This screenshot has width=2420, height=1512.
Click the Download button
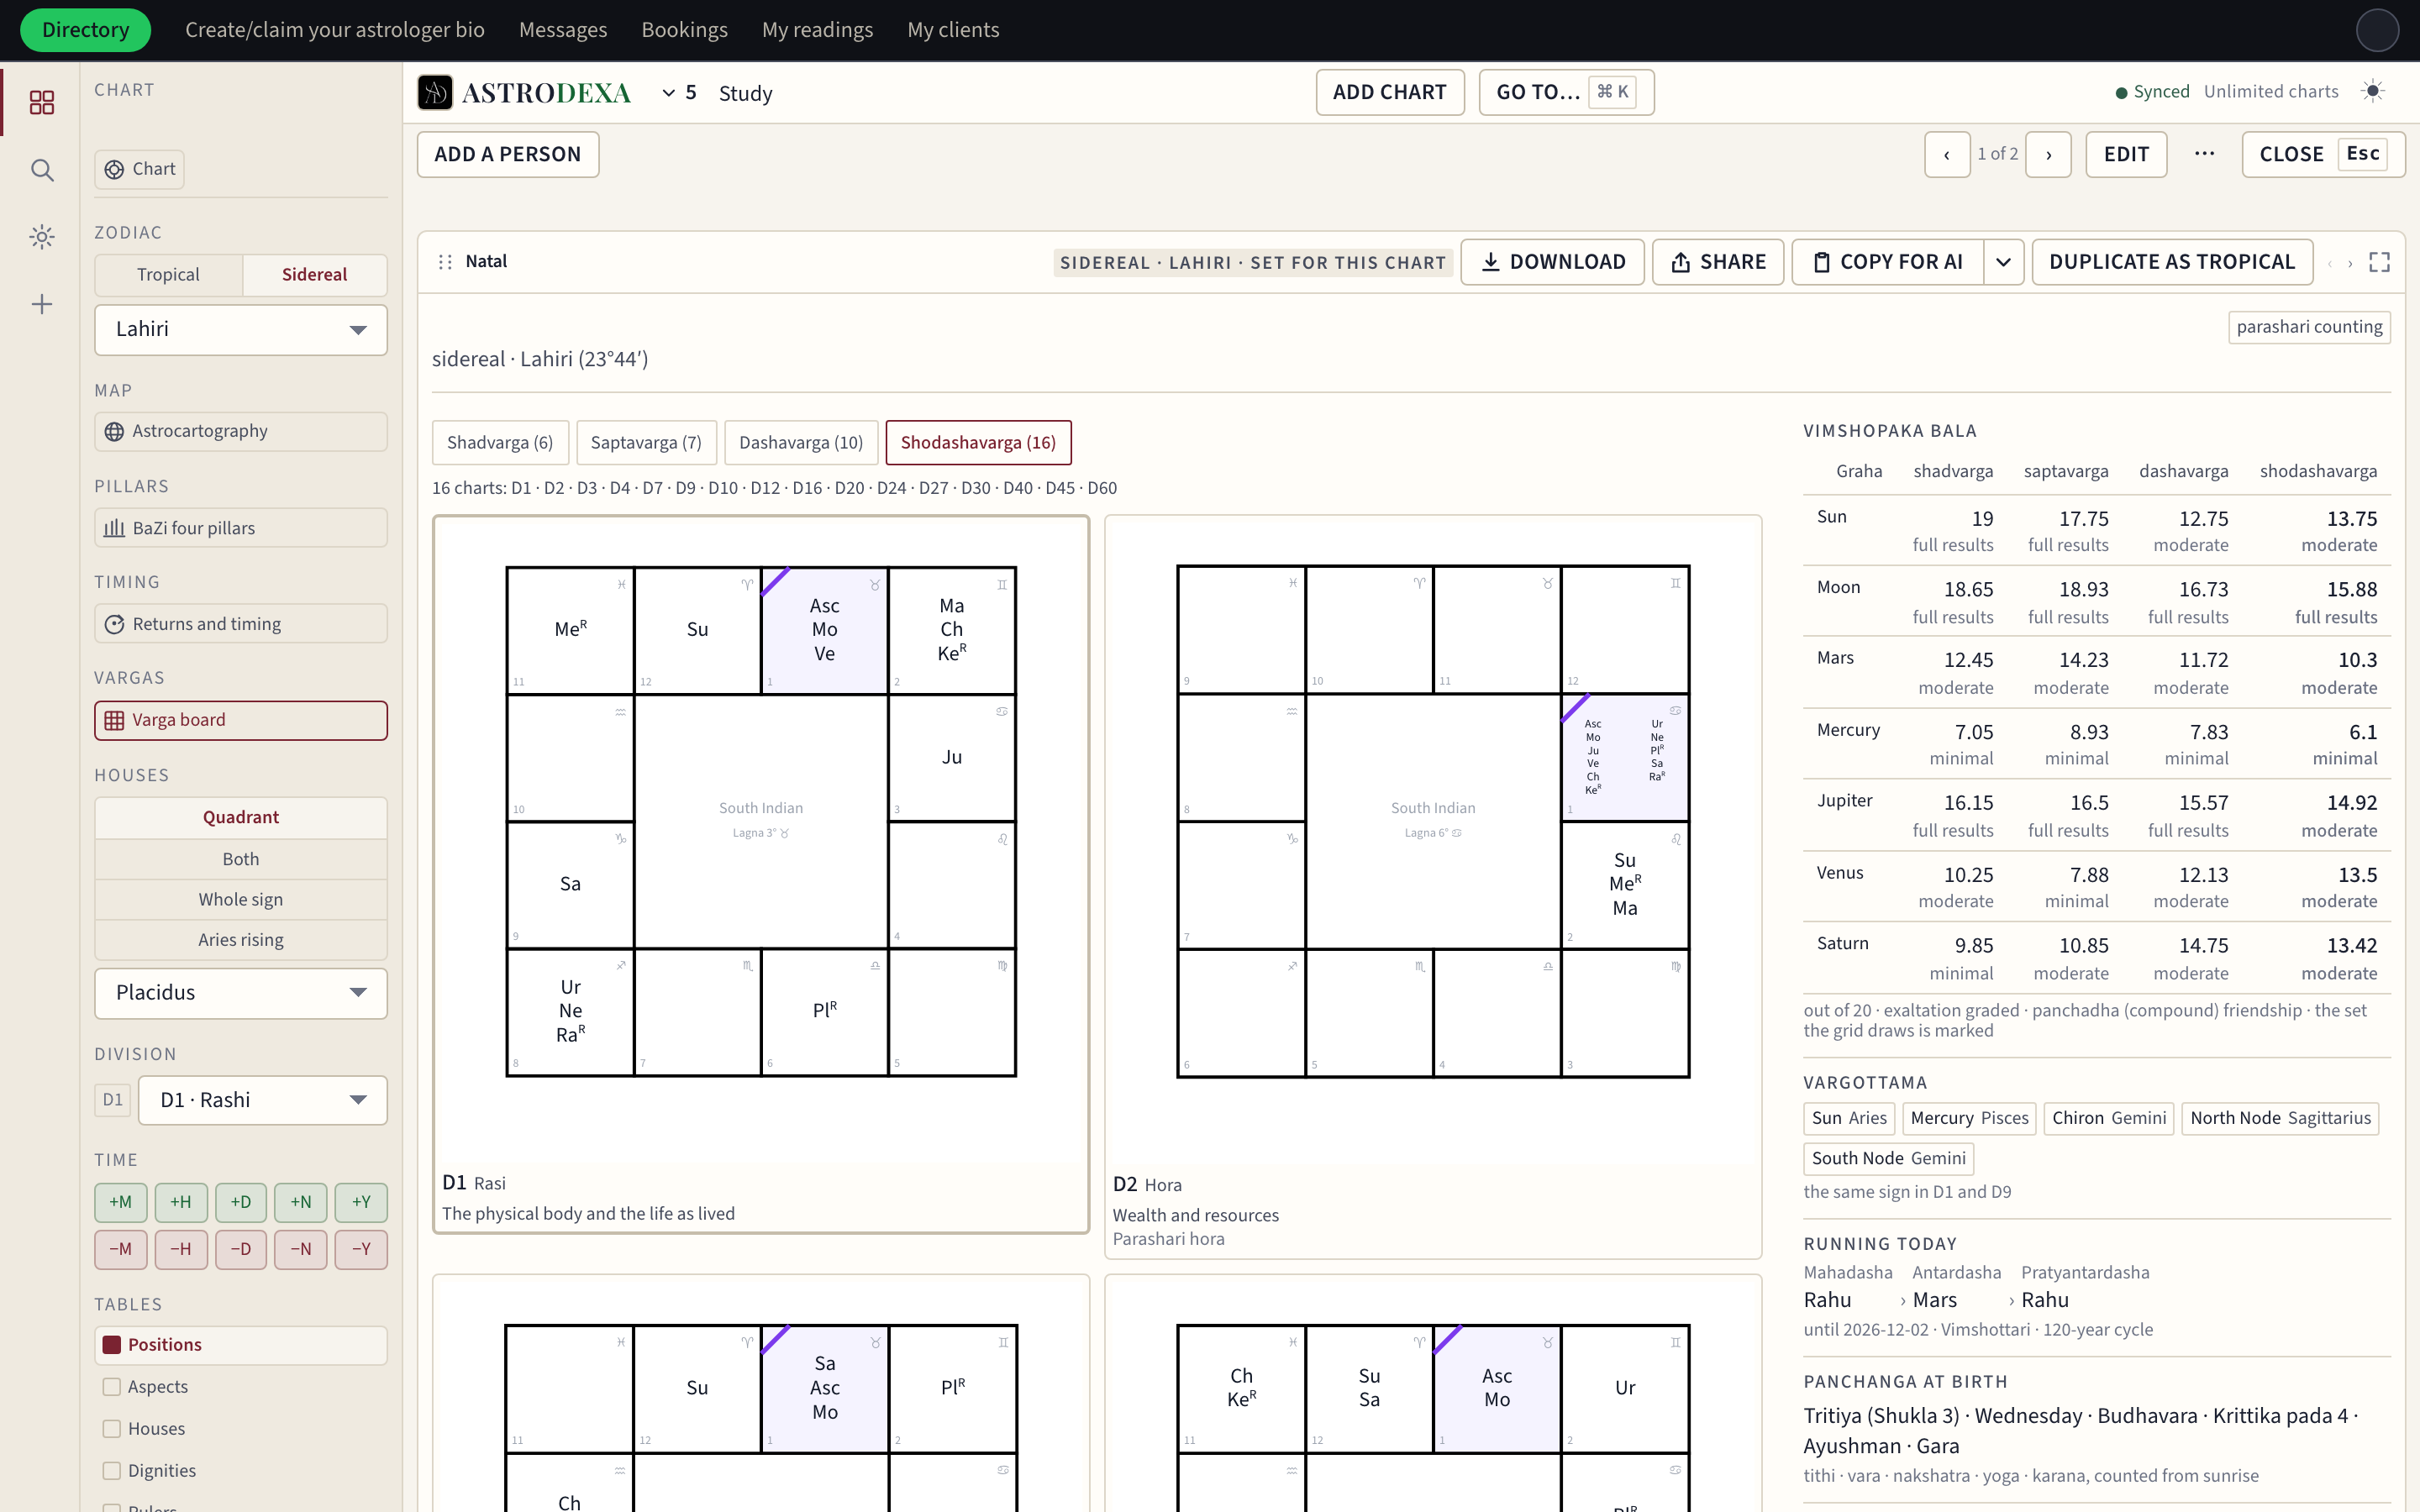(1552, 262)
